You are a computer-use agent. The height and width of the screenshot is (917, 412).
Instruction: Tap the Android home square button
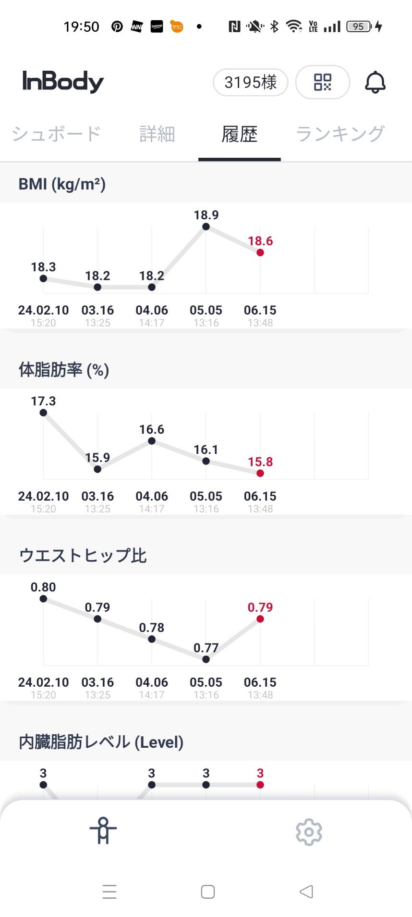click(207, 892)
